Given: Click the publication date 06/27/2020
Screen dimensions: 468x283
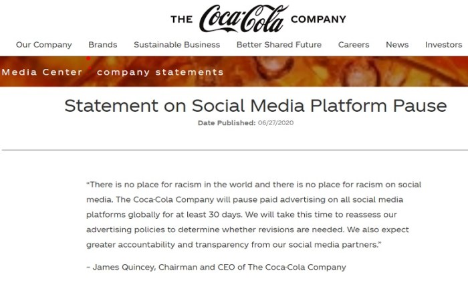Looking at the screenshot, I should pyautogui.click(x=276, y=123).
